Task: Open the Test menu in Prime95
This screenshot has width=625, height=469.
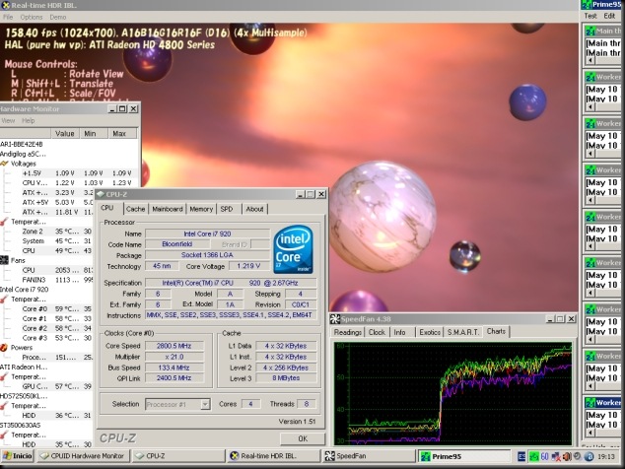Action: [591, 16]
